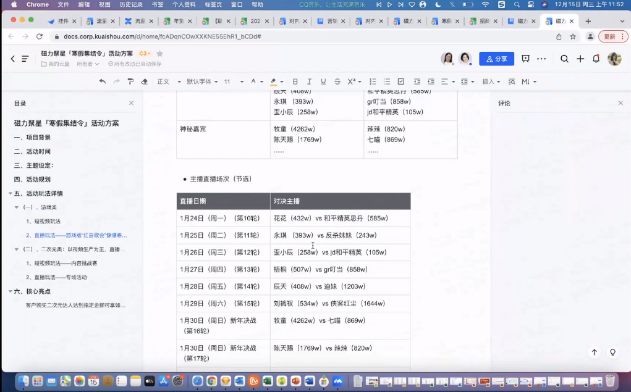The width and height of the screenshot is (631, 392).
Task: Insert a task checkbox list
Action: click(x=399, y=81)
